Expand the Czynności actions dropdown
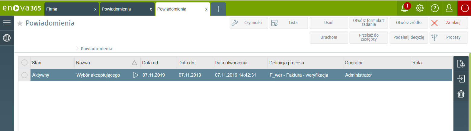The width and height of the screenshot is (471, 131). pos(249,23)
